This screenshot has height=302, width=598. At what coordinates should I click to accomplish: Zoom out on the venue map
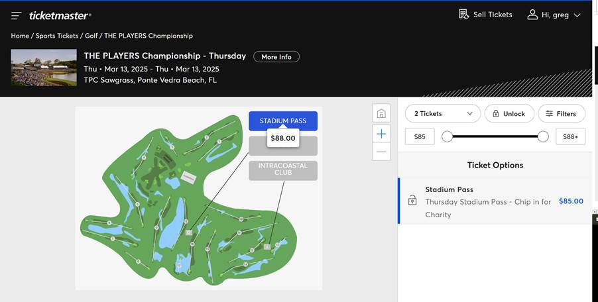(x=381, y=152)
